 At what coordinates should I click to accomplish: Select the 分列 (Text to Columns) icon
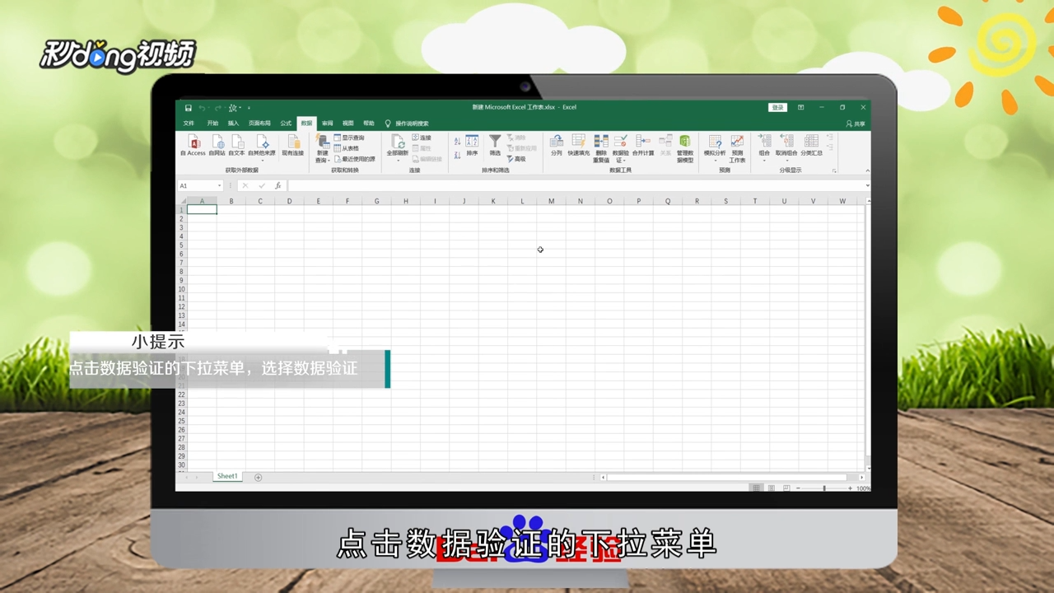557,142
